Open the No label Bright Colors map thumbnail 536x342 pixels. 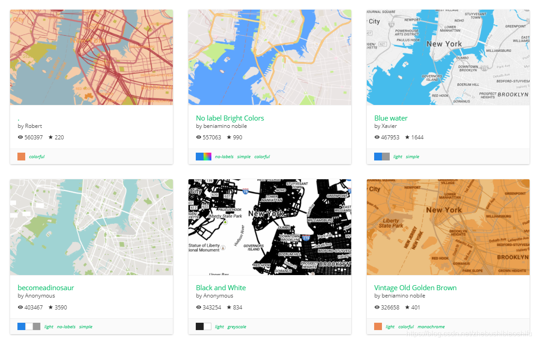tap(270, 57)
